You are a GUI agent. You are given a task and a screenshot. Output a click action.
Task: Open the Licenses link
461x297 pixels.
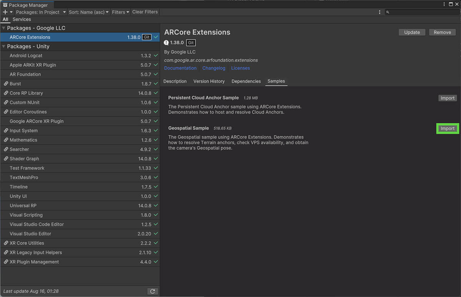click(x=240, y=68)
